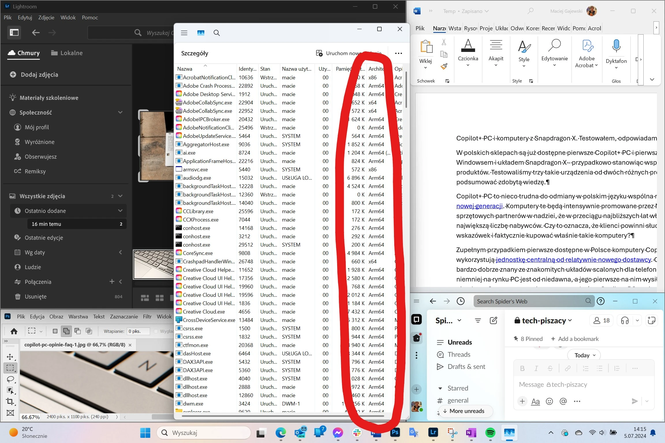This screenshot has width=665, height=443.
Task: Choose Intersect with selection mode in Photoshop
Action: 89,331
